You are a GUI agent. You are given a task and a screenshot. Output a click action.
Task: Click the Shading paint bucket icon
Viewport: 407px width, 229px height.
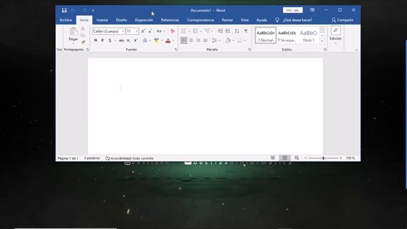point(228,40)
